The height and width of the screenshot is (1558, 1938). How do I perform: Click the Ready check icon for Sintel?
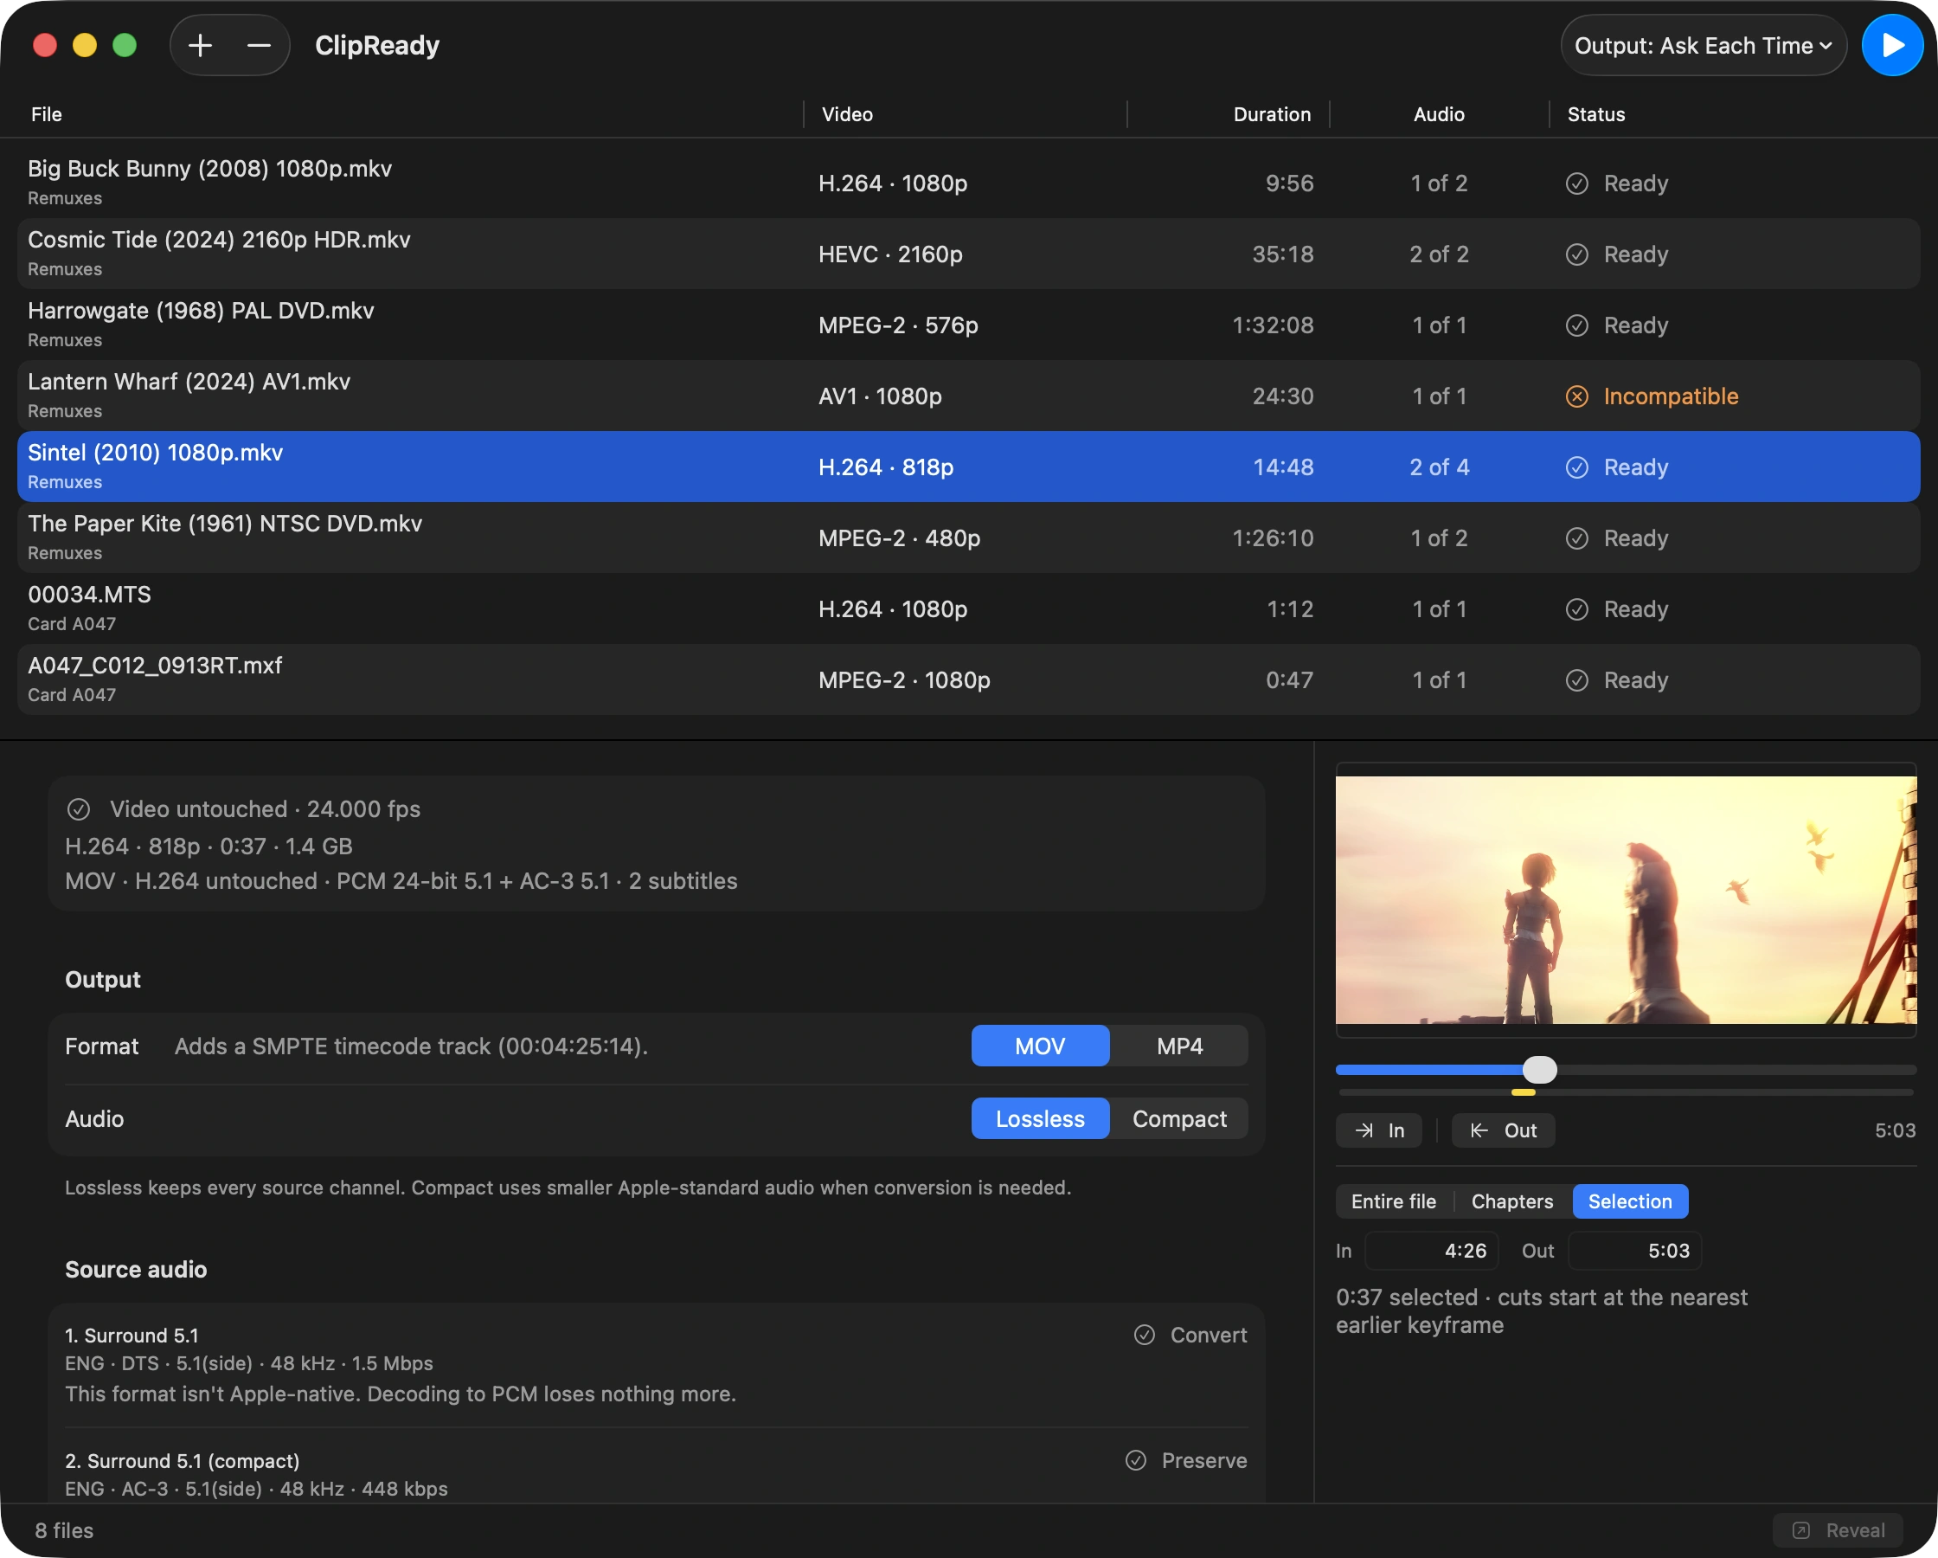(1576, 467)
